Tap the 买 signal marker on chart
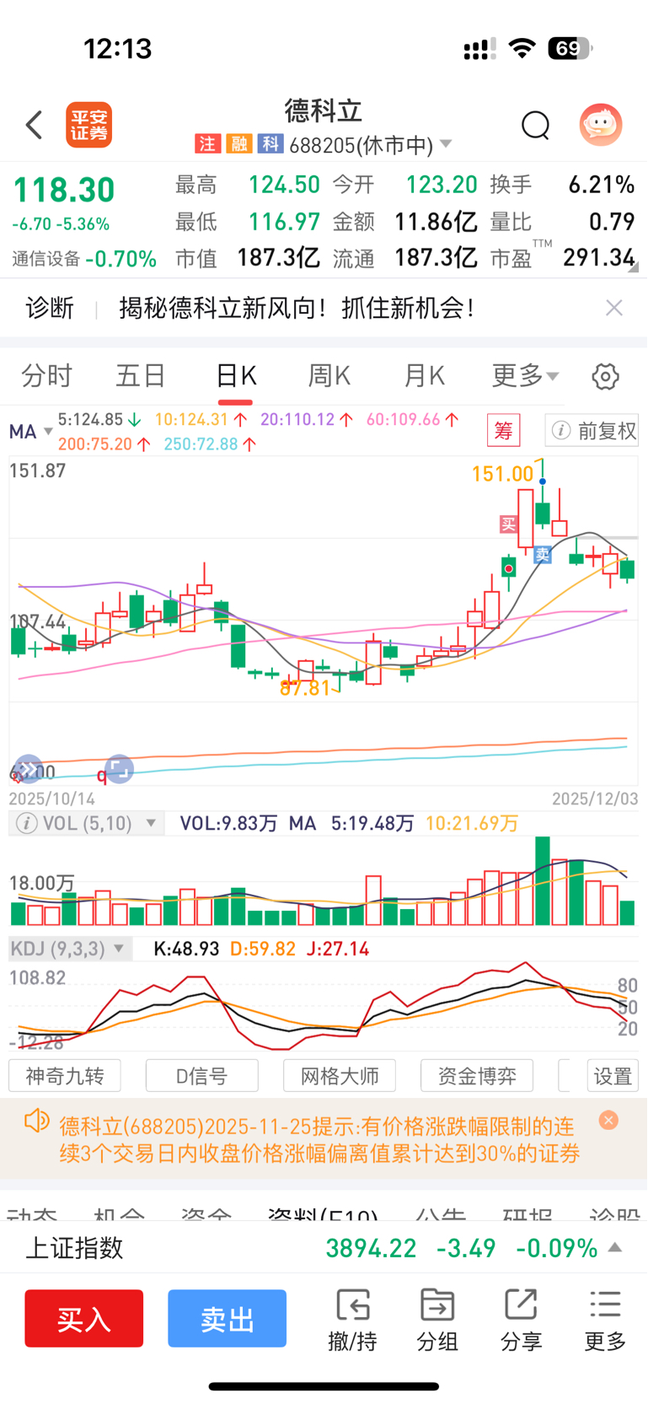Viewport: 648px width, 1404px height. (x=508, y=524)
